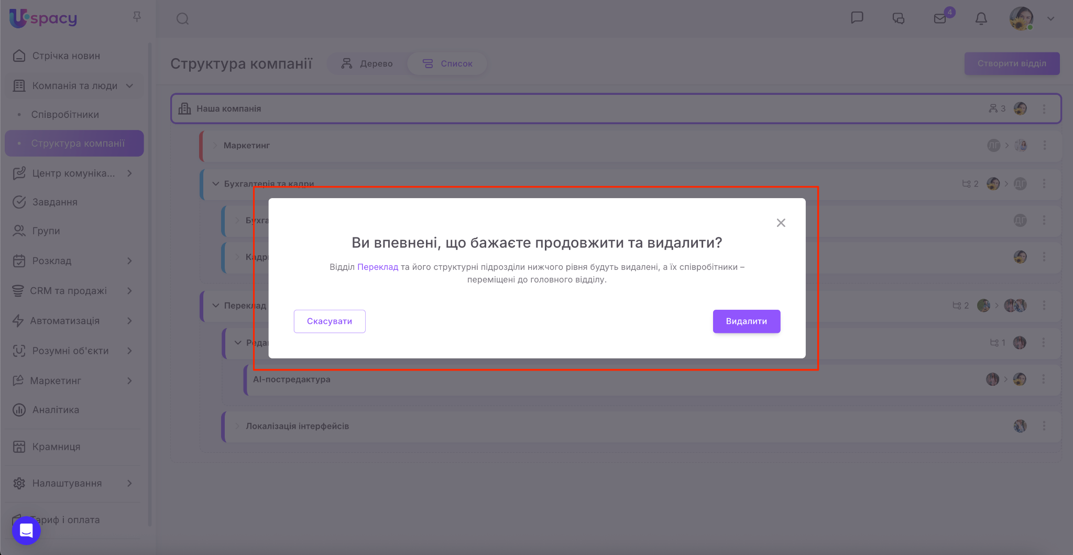Expand the Локалізація інтерфейсів row
This screenshot has height=555, width=1073.
pos(237,426)
